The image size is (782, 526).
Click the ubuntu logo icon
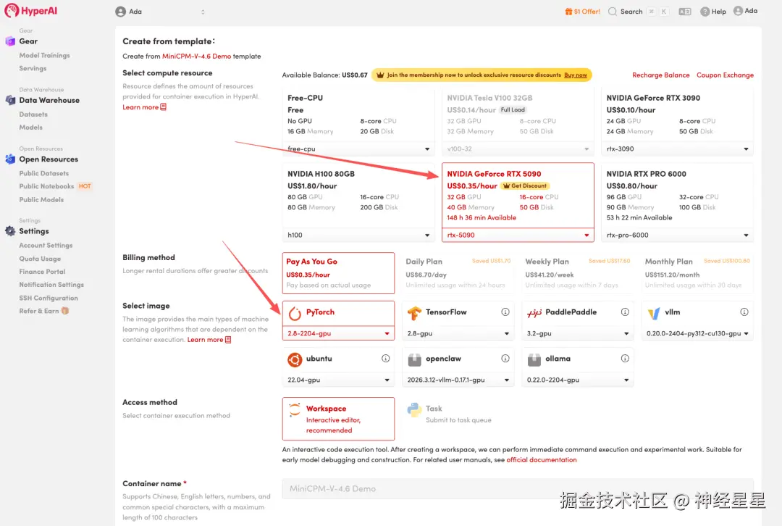click(x=295, y=359)
